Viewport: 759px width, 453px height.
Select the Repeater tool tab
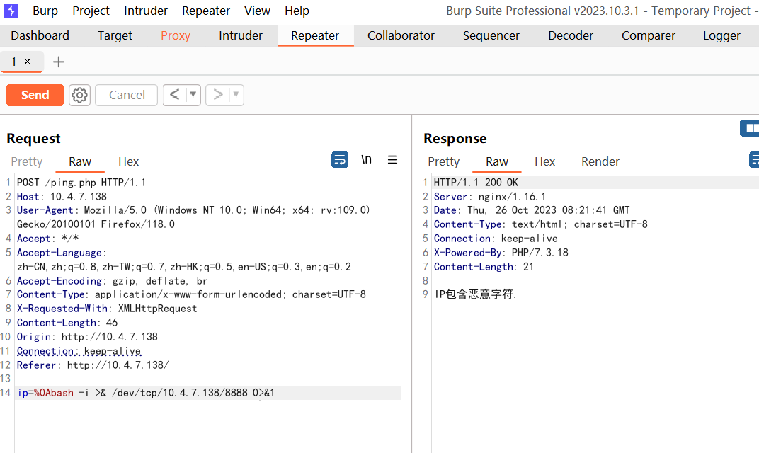315,35
